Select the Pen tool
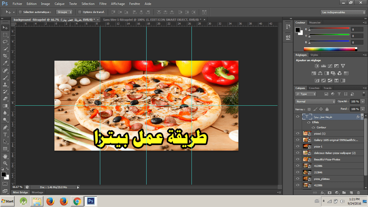The image size is (368, 207). [5, 128]
